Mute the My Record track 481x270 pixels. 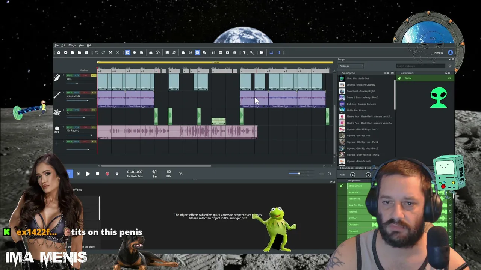[x=76, y=127]
